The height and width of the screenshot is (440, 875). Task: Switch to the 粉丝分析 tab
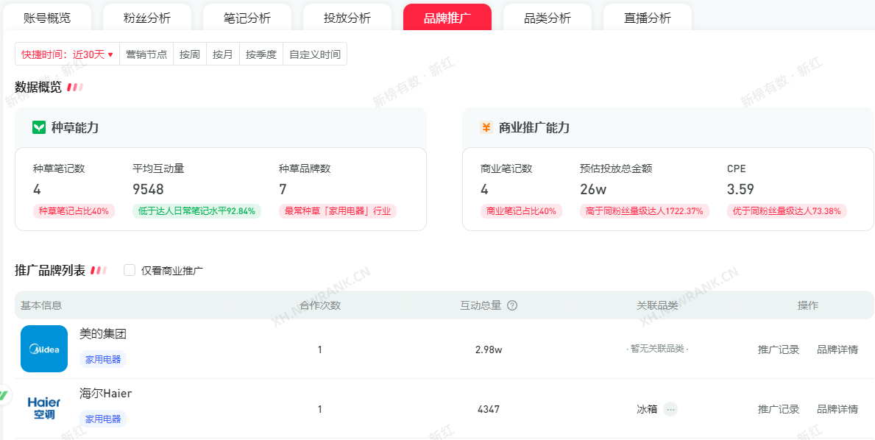[147, 18]
